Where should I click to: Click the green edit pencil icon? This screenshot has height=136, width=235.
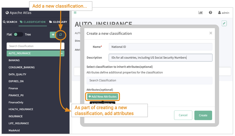click(x=224, y=23)
